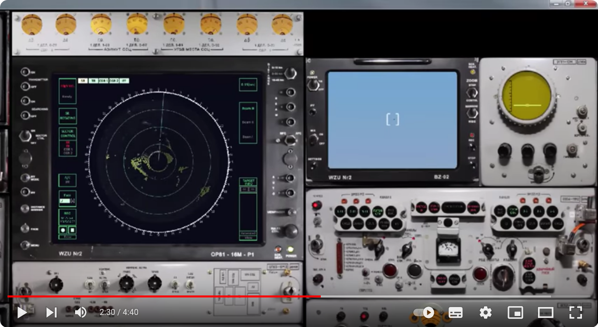This screenshot has height=327, width=598.
Task: Click the round record button under REC
Action: click(64, 230)
